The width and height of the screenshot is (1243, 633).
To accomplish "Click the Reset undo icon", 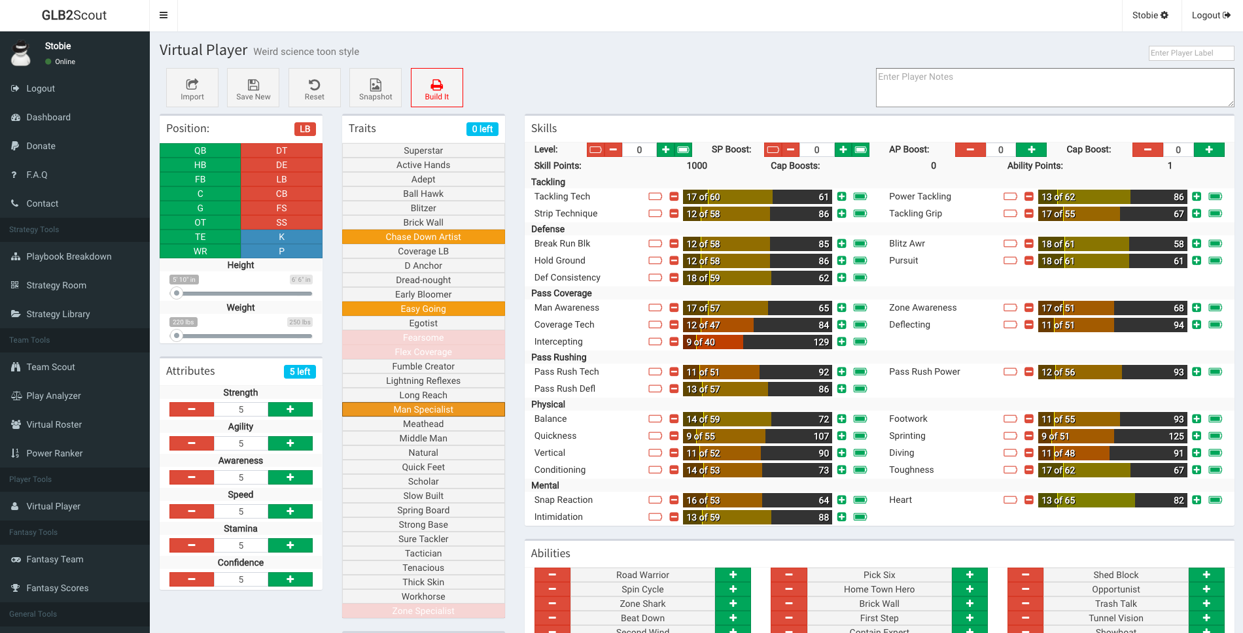I will 314,85.
